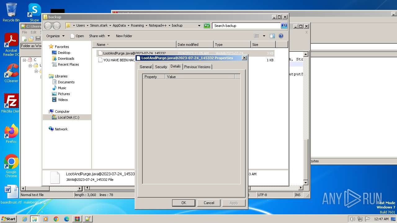Open the address bar history dropdown
397x223 pixels.
[199, 26]
